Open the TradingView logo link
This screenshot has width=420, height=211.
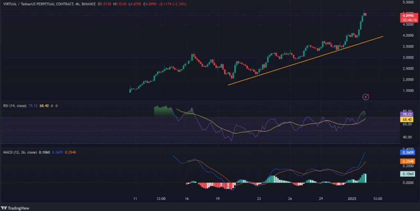coord(15,208)
